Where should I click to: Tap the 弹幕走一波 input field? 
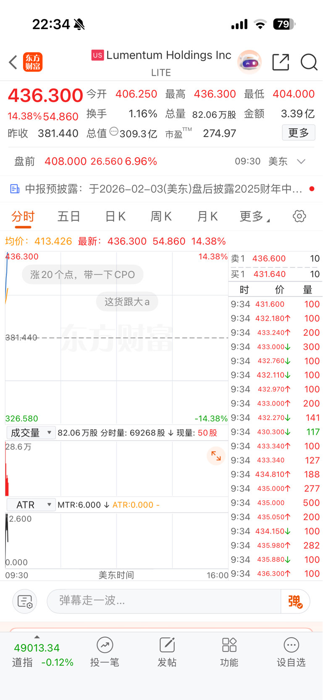(x=164, y=602)
